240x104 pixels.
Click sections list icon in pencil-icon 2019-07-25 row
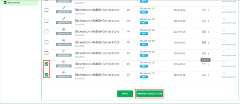(204, 21)
